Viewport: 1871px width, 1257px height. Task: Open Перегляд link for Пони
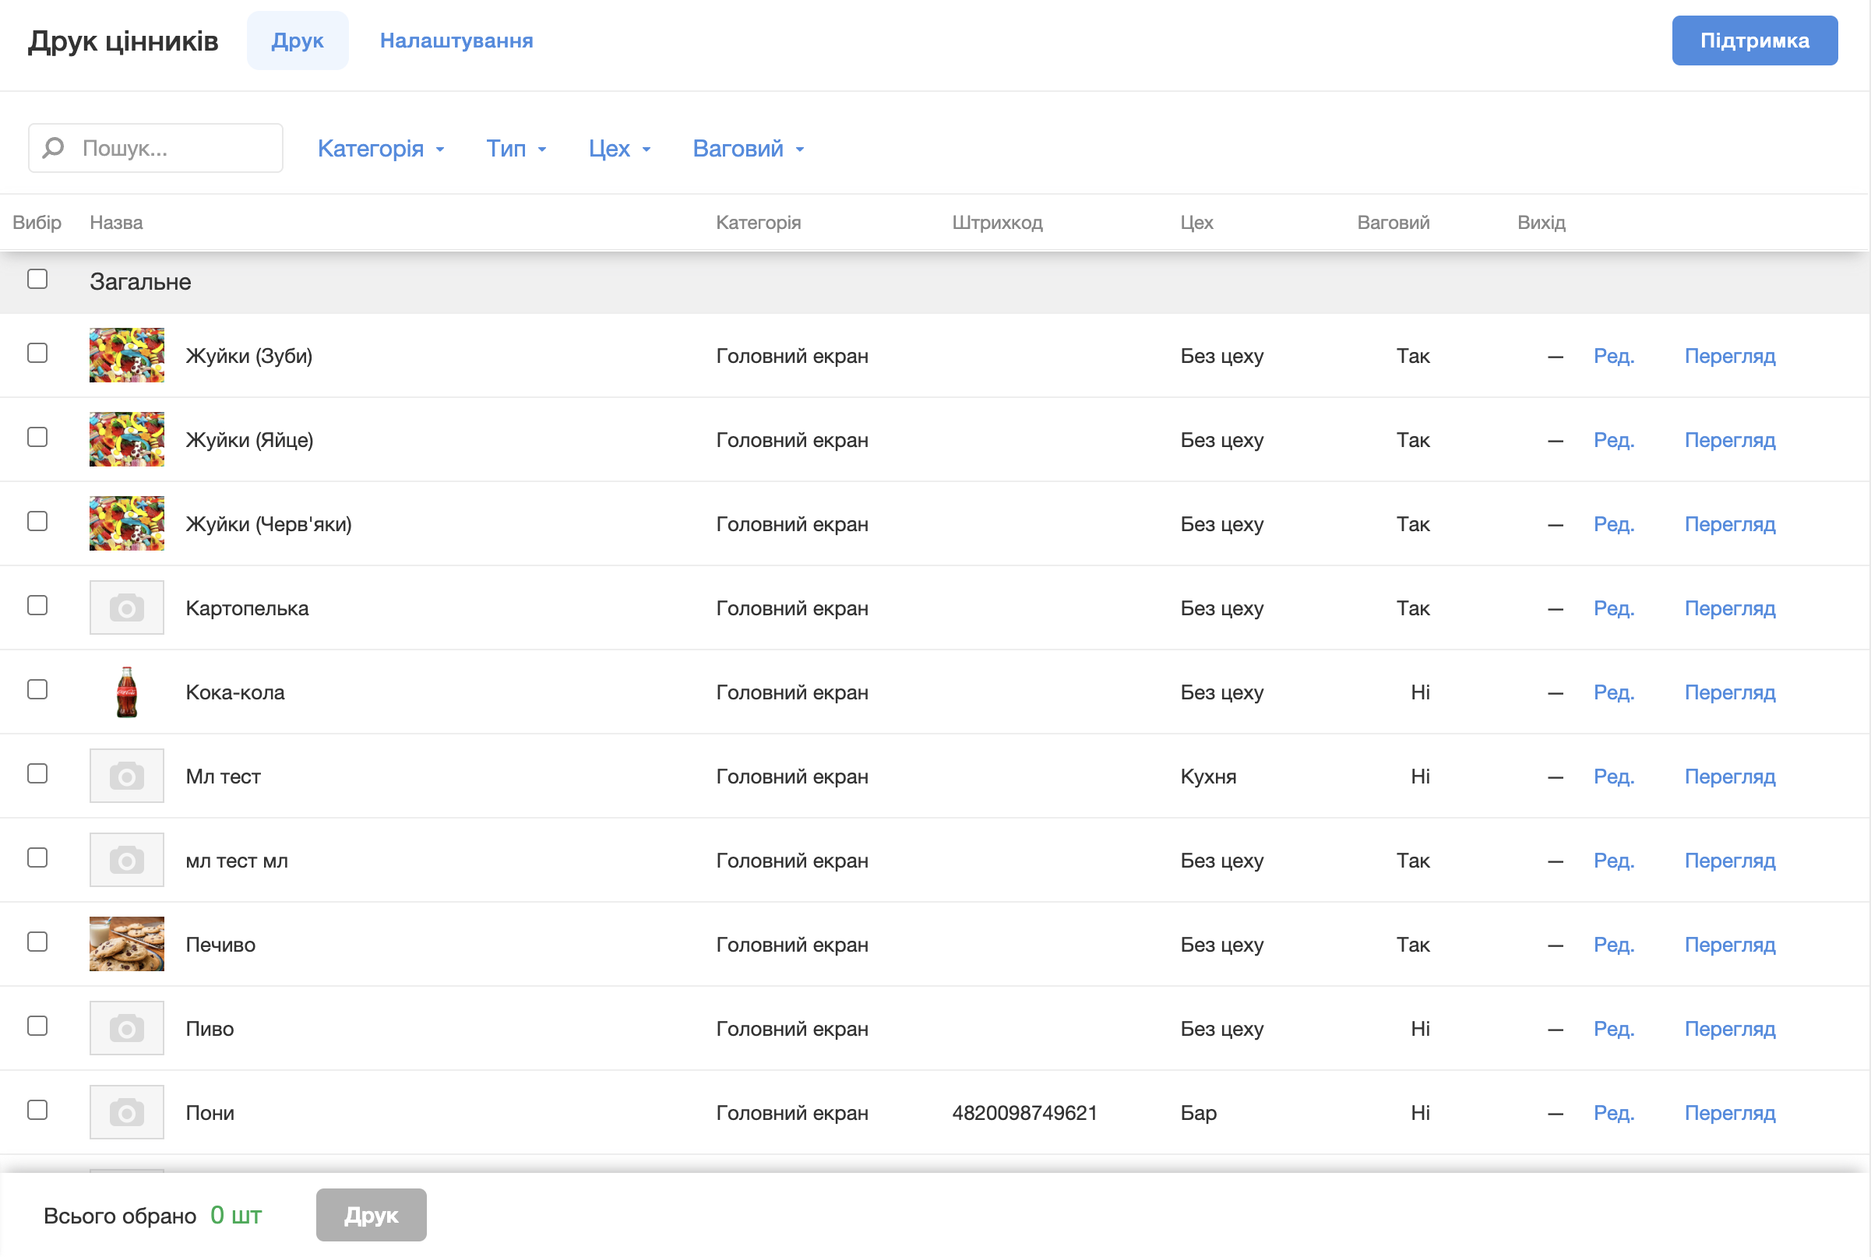tap(1729, 1113)
